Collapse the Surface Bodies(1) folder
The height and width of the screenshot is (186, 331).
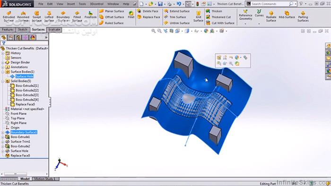[3, 72]
